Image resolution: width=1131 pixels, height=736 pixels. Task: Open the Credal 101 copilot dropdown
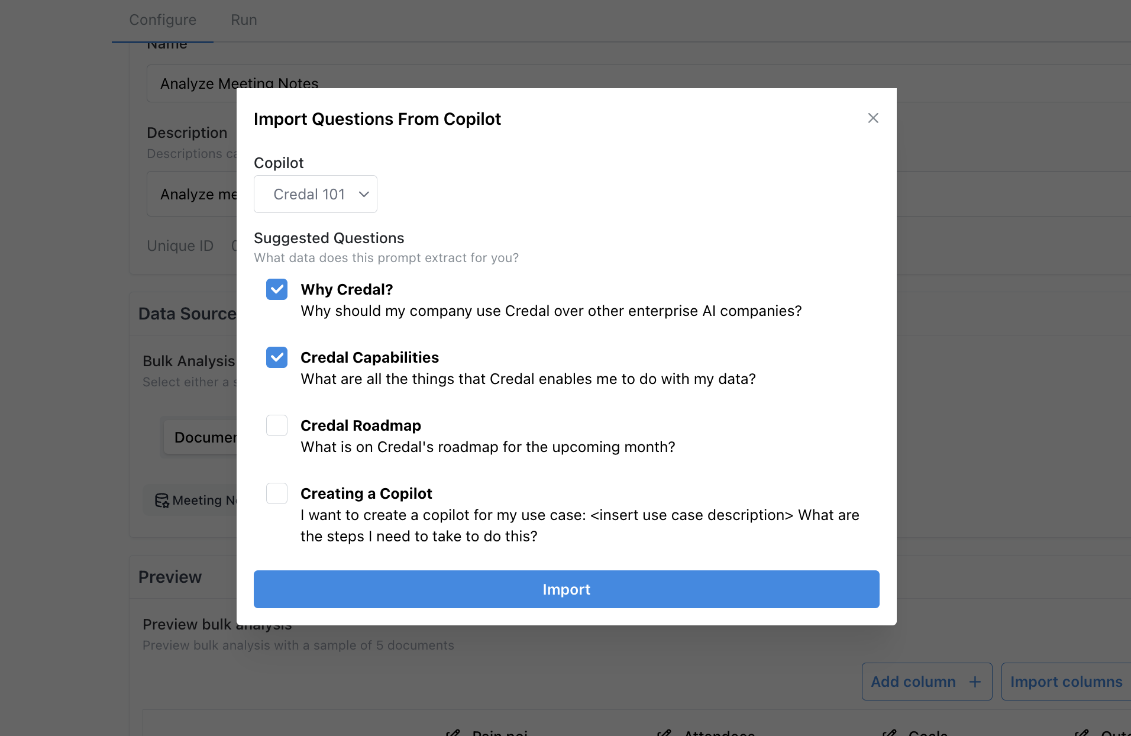[x=315, y=194]
